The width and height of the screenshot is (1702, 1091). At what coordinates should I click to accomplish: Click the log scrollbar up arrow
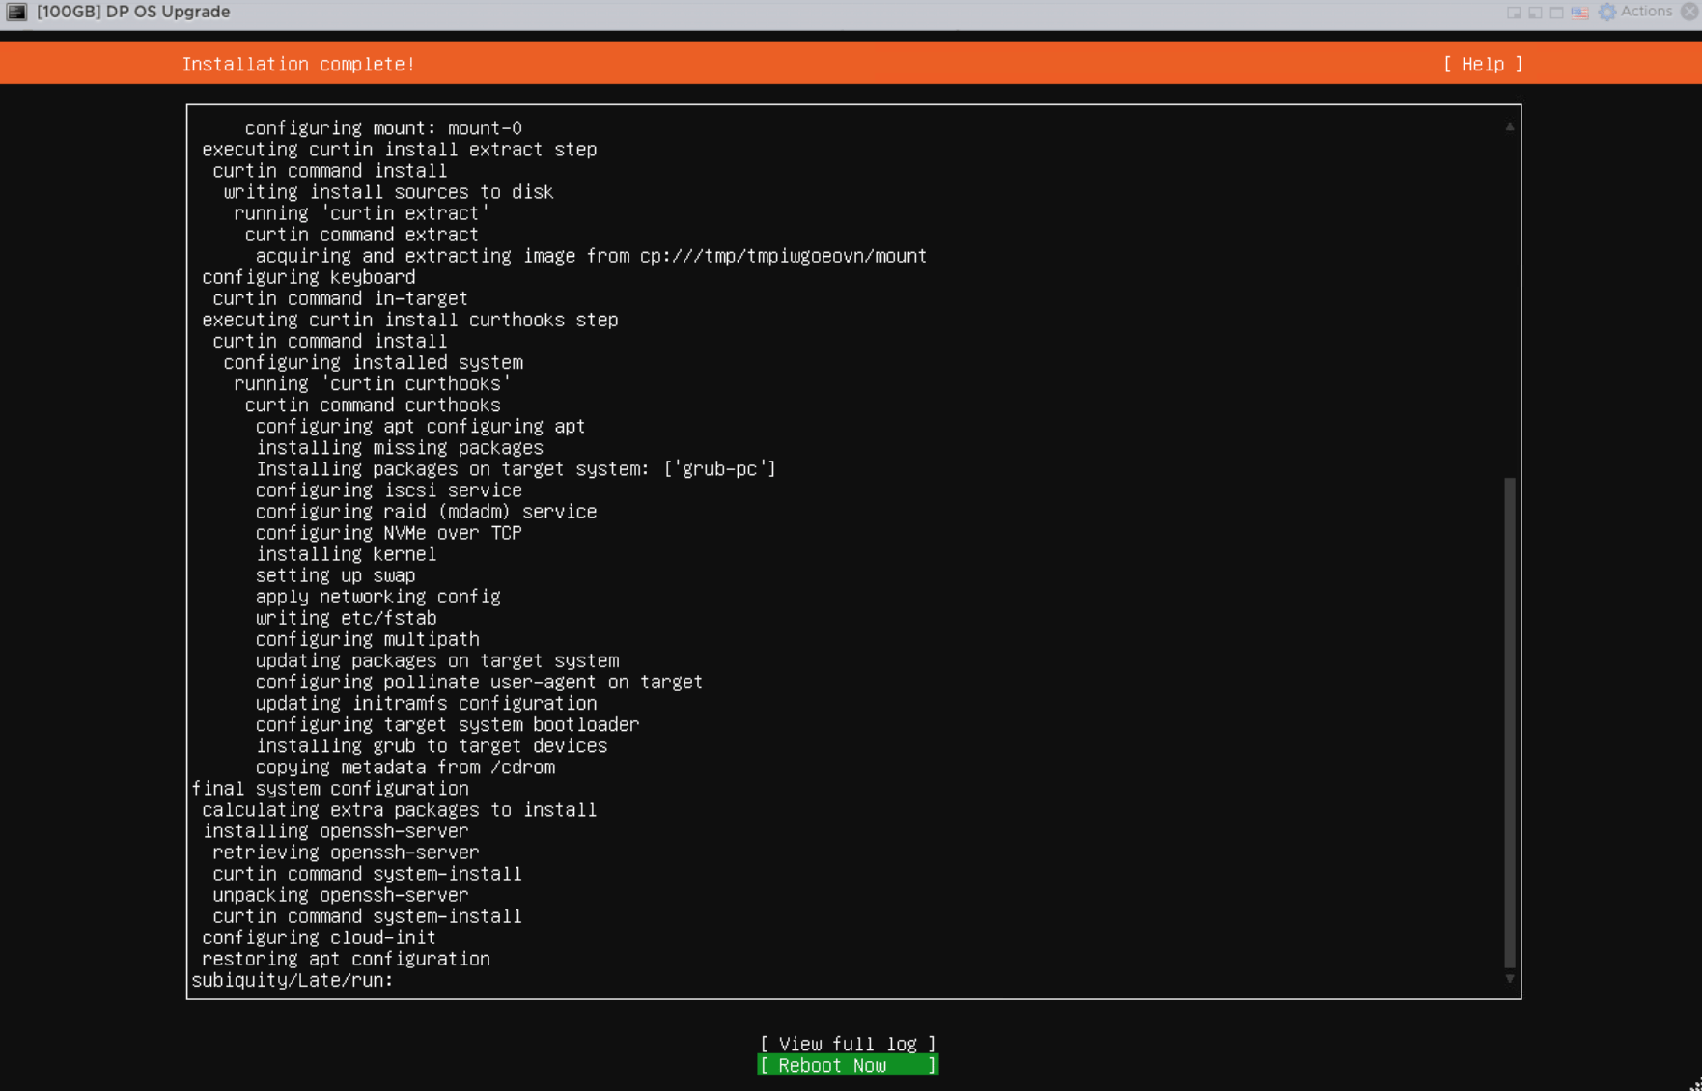(x=1510, y=126)
